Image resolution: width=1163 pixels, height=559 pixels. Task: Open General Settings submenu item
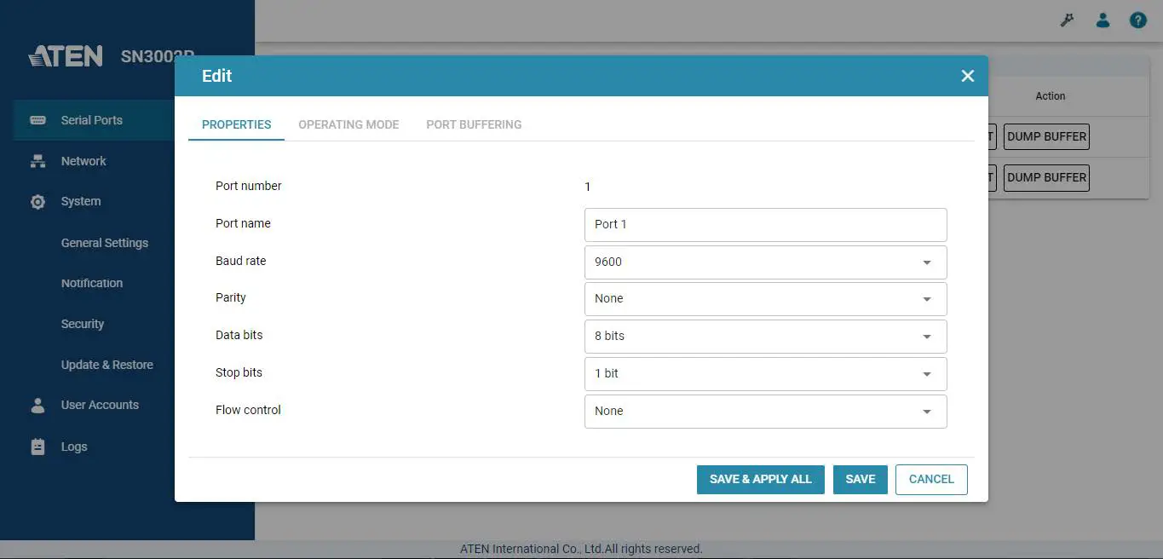[105, 243]
